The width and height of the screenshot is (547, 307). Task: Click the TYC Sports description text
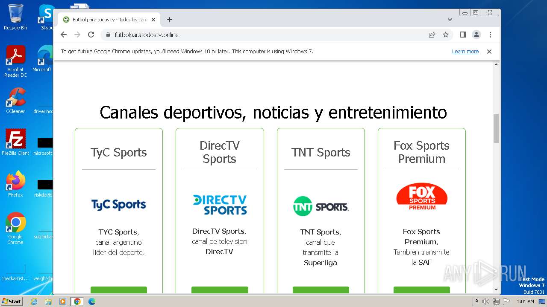119,242
